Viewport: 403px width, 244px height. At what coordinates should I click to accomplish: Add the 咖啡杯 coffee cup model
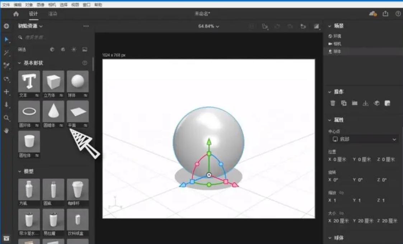tap(78, 190)
